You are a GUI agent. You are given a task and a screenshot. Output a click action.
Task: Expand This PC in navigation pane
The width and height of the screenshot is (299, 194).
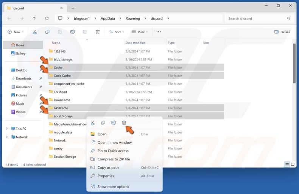pyautogui.click(x=7, y=129)
